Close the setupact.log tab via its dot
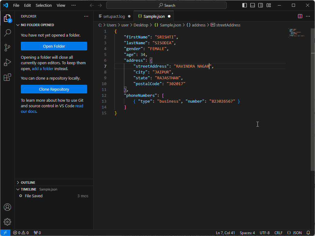This screenshot has height=236, width=315. pos(129,17)
